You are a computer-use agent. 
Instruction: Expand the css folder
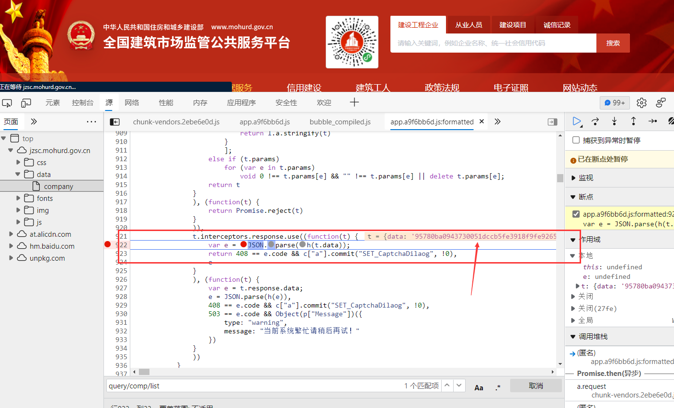(18, 163)
